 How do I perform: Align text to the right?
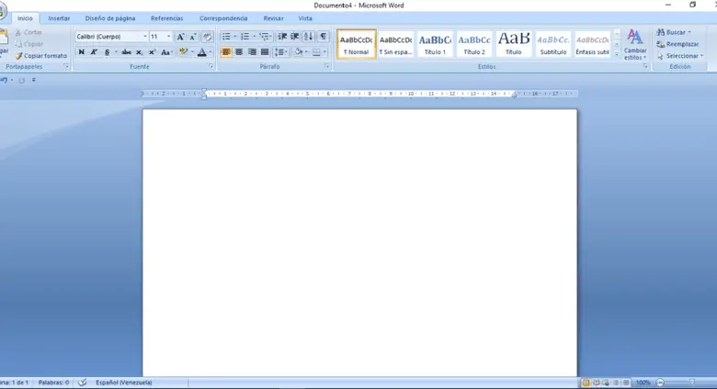(x=252, y=52)
